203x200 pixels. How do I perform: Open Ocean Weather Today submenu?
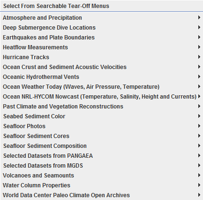102,86
